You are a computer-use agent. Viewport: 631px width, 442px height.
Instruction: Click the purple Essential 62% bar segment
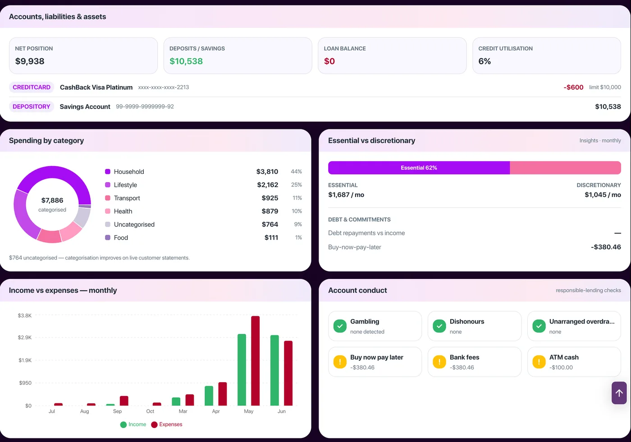[x=419, y=168]
